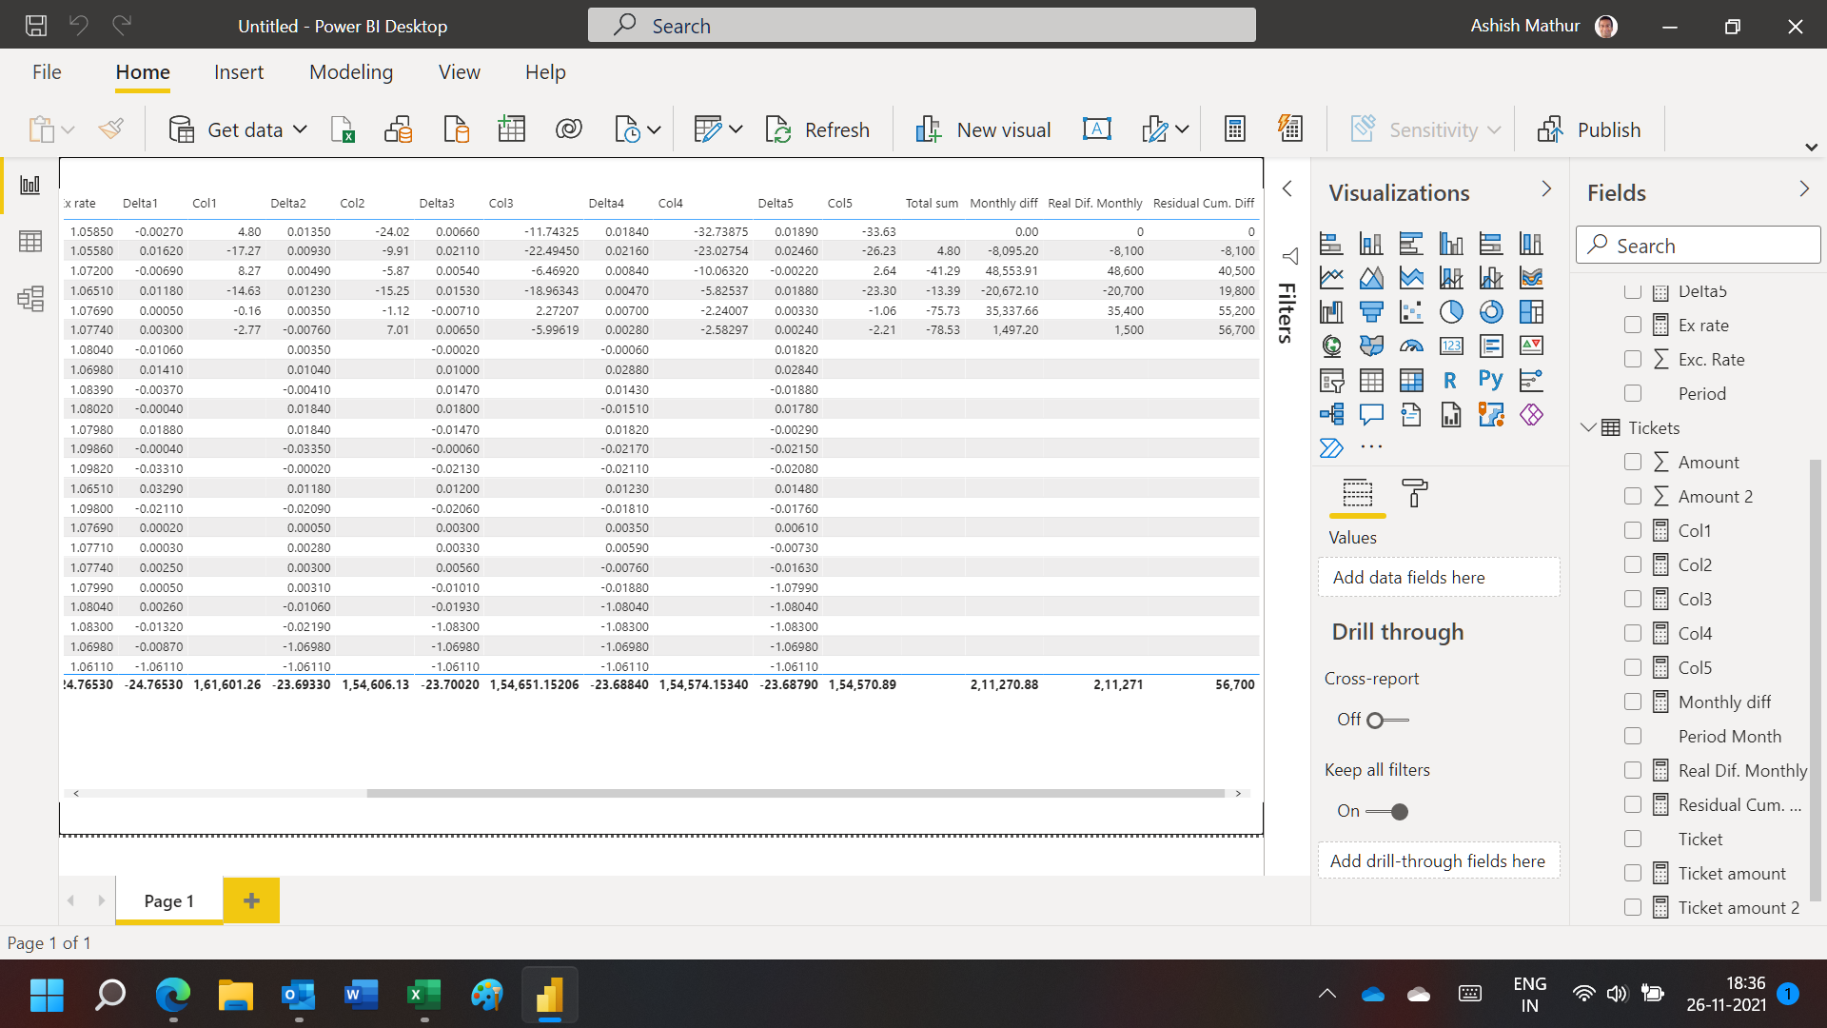Tick the Monthly diff field checkbox

[1633, 702]
